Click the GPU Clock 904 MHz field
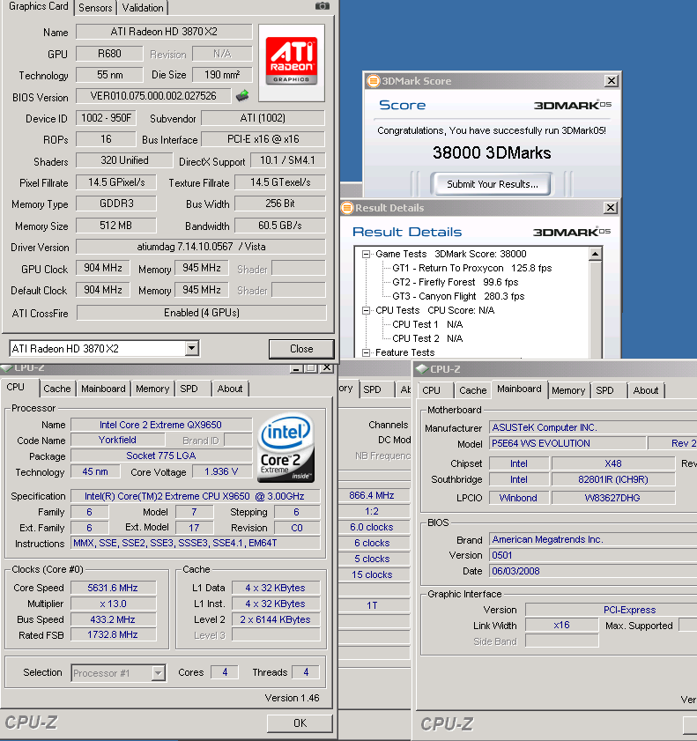The width and height of the screenshot is (697, 741). pyautogui.click(x=103, y=268)
